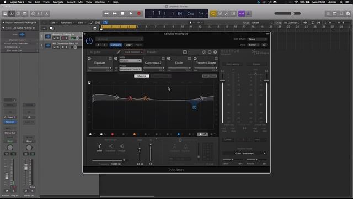Screen dimensions: 353x199
Task: Open the Navigate menu
Action: pyautogui.click(x=58, y=2)
